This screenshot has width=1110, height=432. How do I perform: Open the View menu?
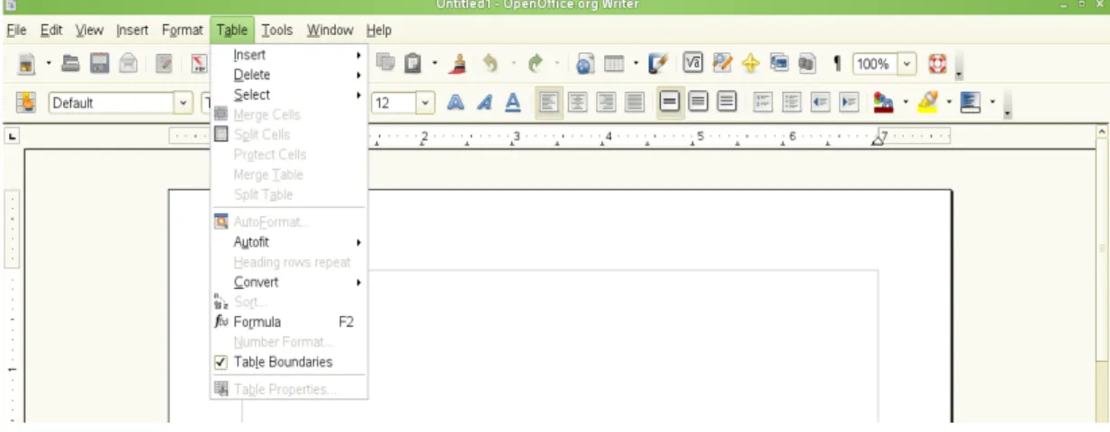[x=89, y=30]
